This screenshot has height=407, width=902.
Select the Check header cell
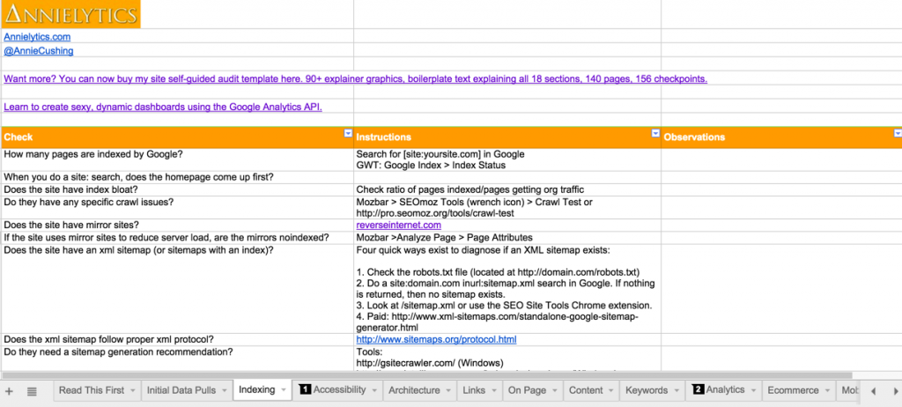pos(177,137)
